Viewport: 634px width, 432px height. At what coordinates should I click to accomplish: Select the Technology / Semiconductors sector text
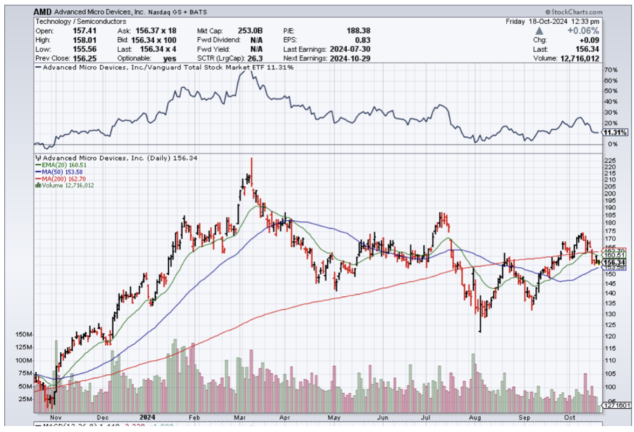tap(80, 22)
